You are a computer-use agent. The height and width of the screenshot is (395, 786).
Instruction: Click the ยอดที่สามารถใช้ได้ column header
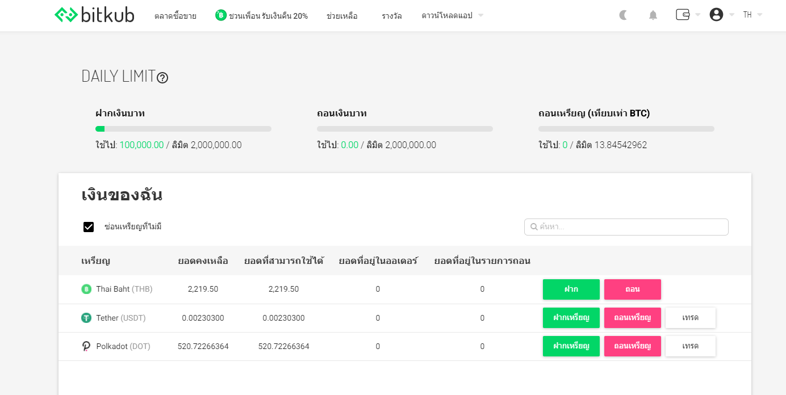click(x=283, y=261)
